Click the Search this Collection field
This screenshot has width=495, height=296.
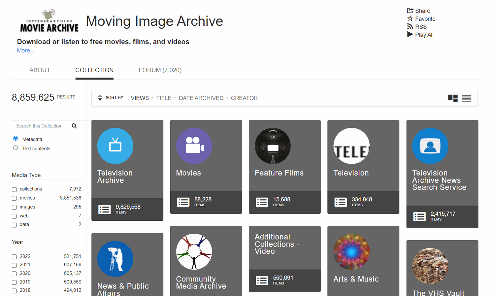coord(41,126)
